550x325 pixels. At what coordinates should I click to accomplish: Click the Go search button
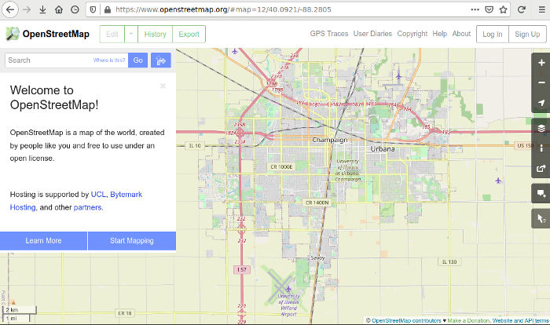[137, 60]
